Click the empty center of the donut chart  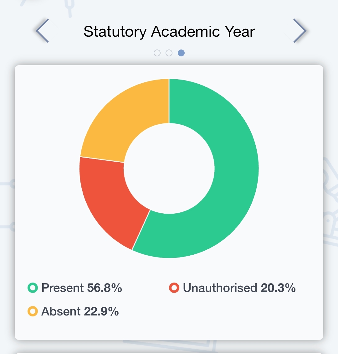(169, 169)
